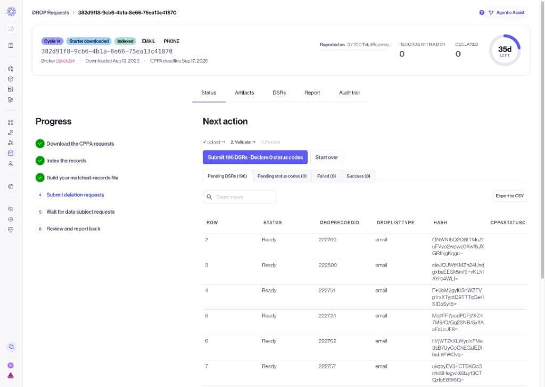Click the pink icon at the sidebar bottom
Viewport: 545px width, 387px height.
click(x=11, y=375)
